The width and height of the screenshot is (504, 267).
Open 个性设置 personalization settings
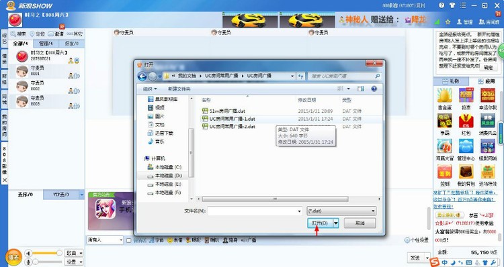pos(417,240)
